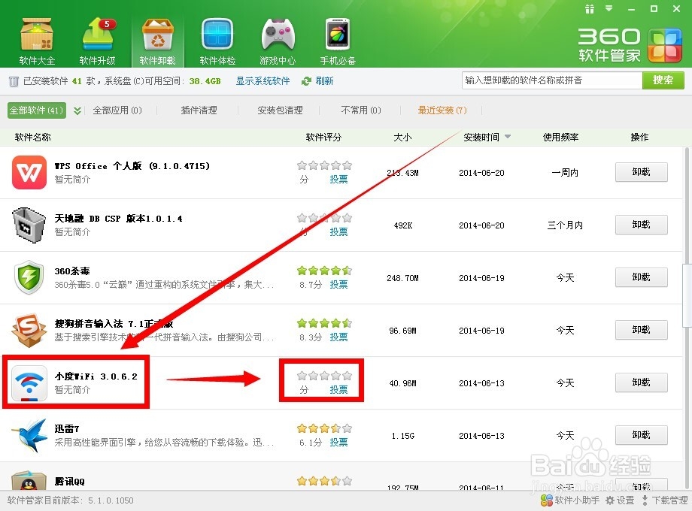692x511 pixels.
Task: Click the WPS Office app icon
Action: (29, 172)
